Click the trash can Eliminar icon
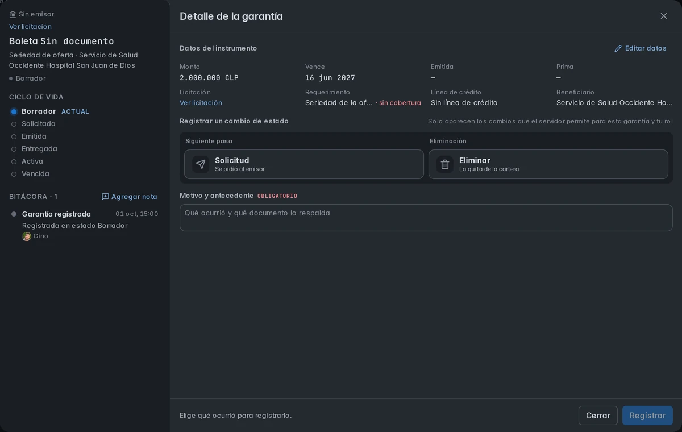Screen dimensions: 682x432 (445, 164)
